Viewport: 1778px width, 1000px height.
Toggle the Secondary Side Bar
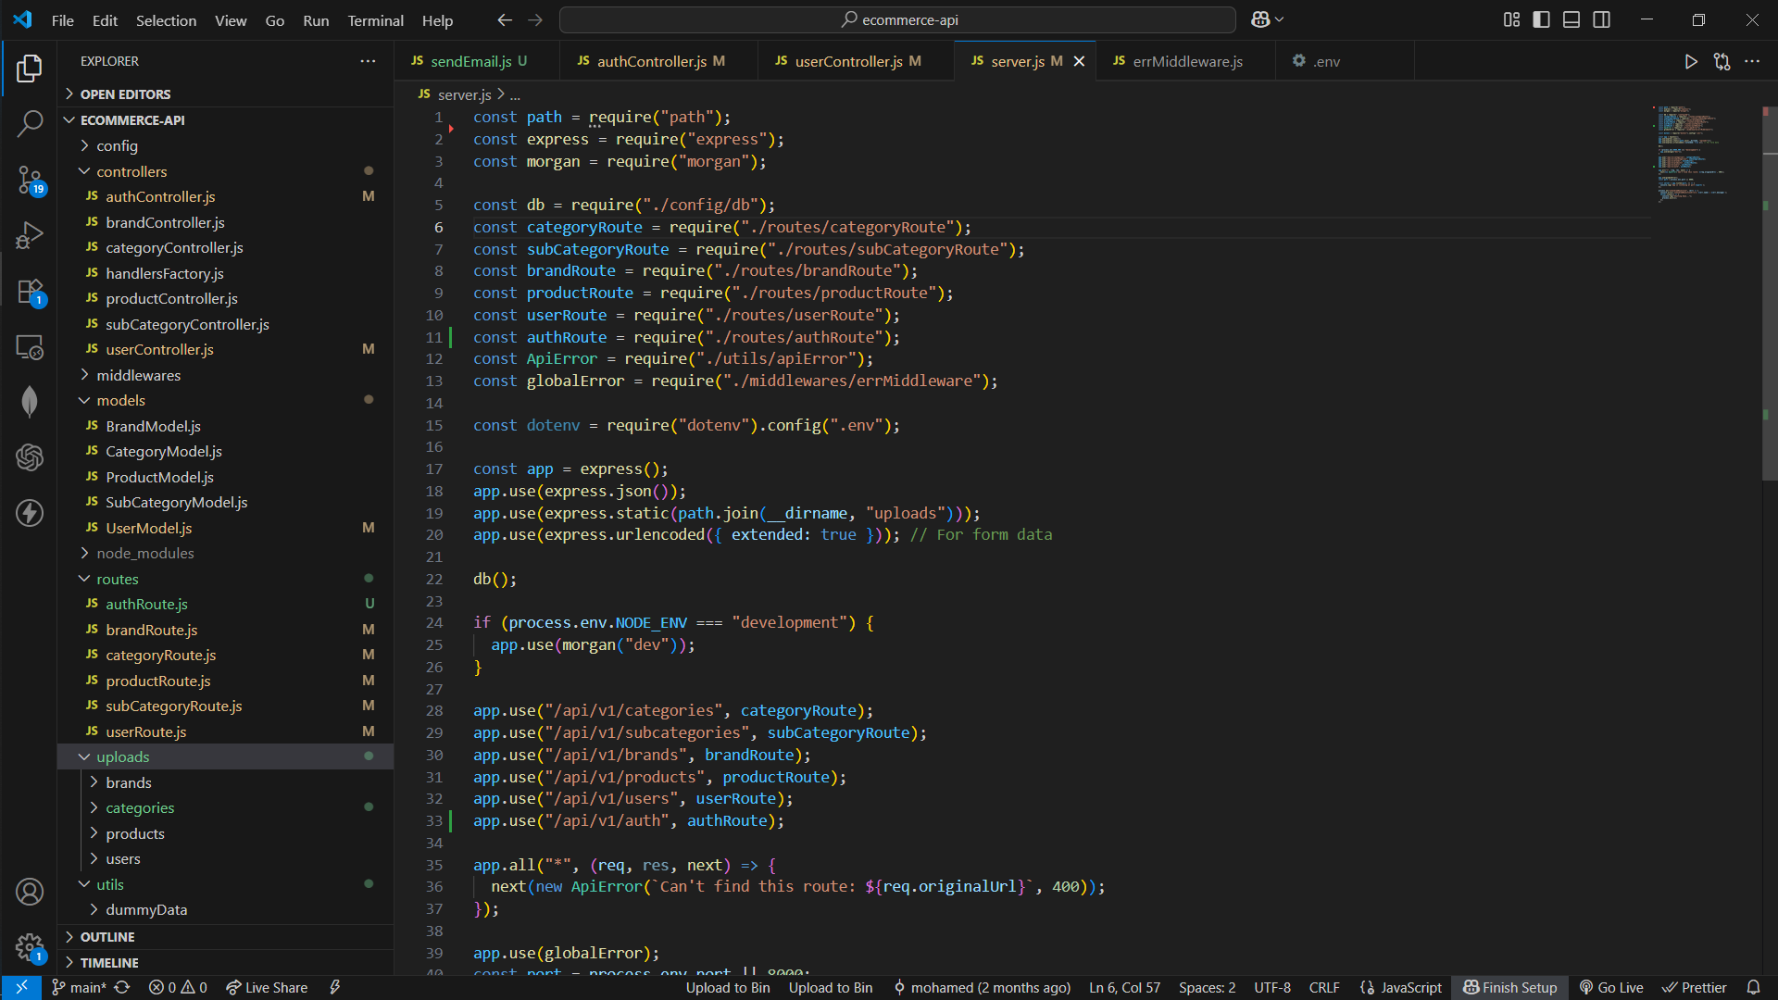click(1601, 19)
